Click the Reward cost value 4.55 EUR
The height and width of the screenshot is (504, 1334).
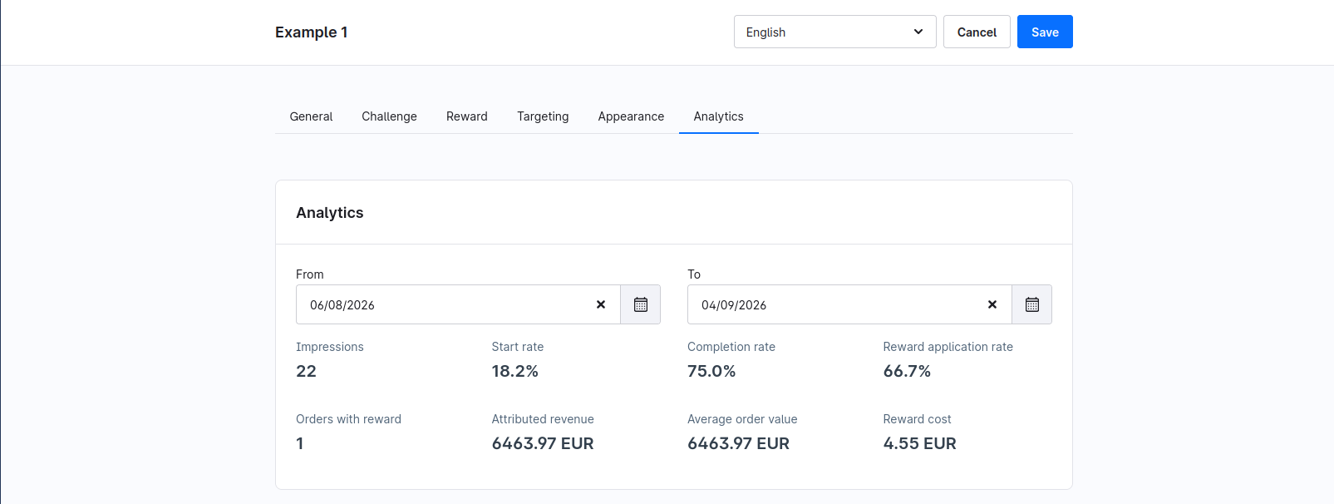(x=919, y=443)
